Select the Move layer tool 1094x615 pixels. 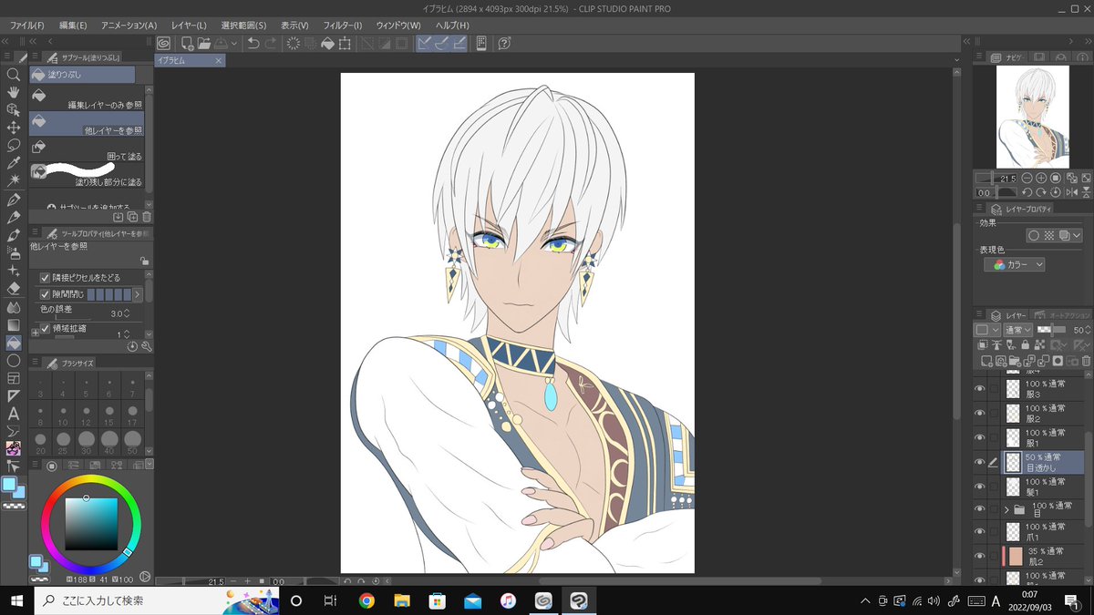click(x=14, y=128)
